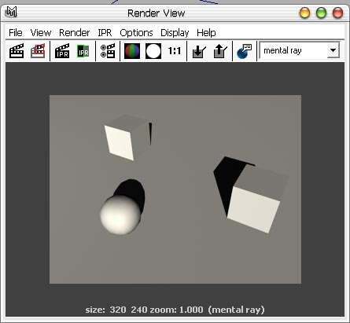Click the Remove Image up-arrow icon

pyautogui.click(x=220, y=51)
